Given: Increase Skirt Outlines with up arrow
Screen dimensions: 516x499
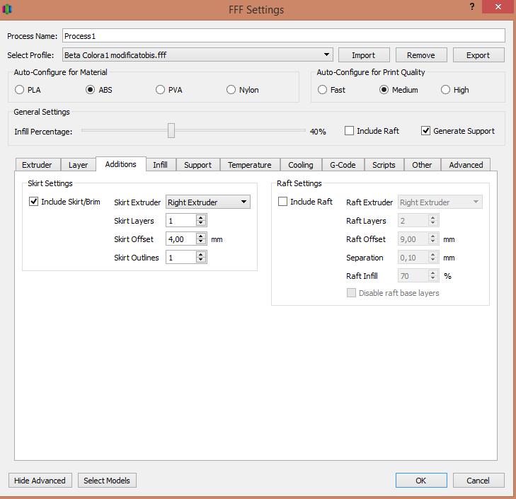Looking at the screenshot, I should coord(201,255).
